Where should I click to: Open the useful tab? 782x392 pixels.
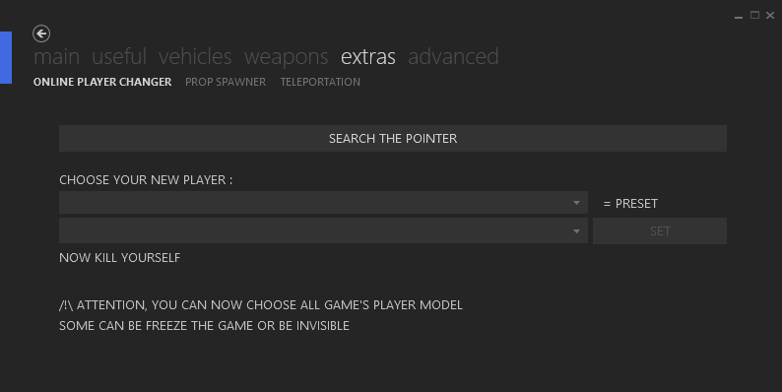[119, 56]
